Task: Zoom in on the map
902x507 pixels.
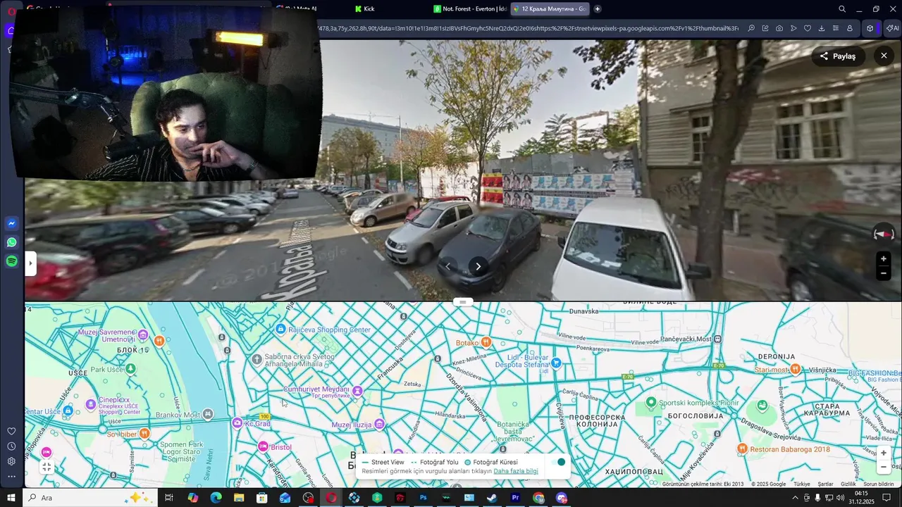Action: pos(884,453)
